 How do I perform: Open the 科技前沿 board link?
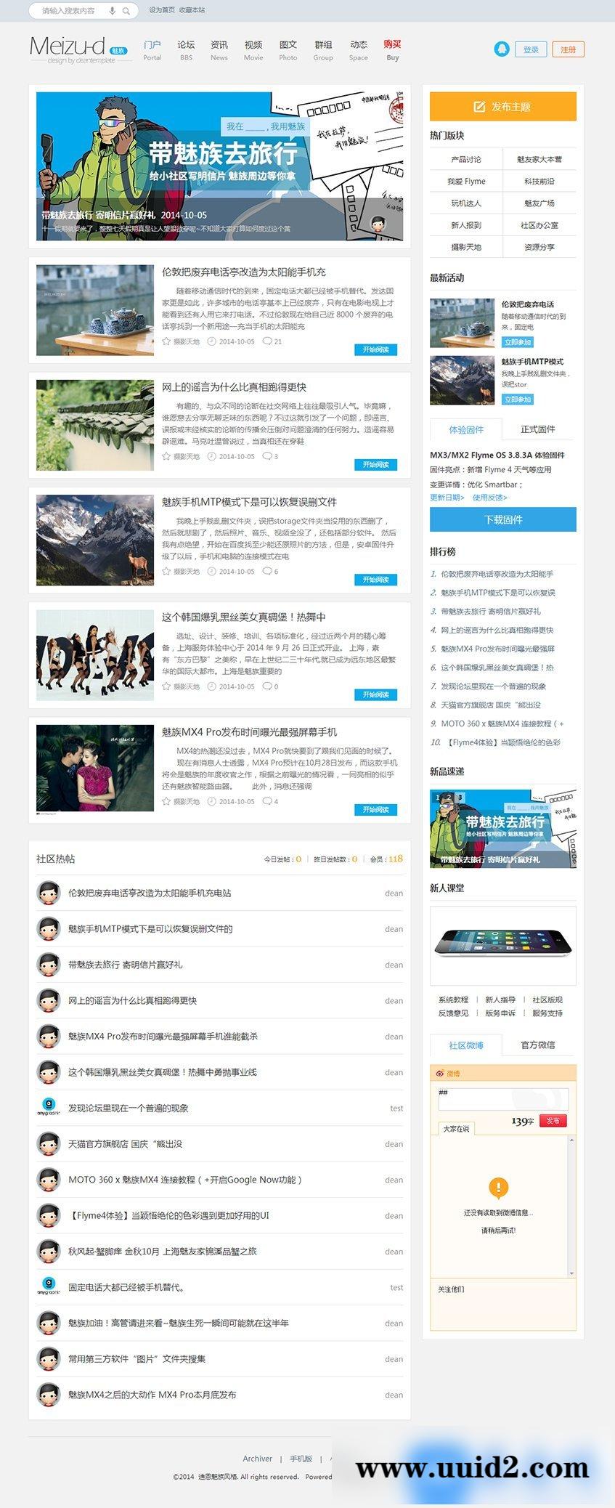[539, 181]
